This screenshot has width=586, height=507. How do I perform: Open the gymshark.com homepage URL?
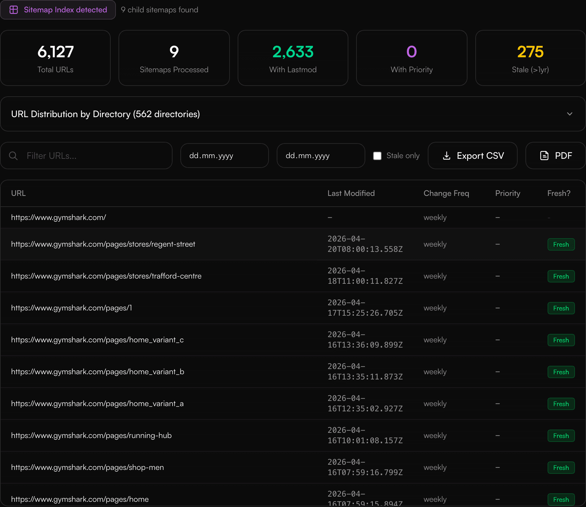58,217
